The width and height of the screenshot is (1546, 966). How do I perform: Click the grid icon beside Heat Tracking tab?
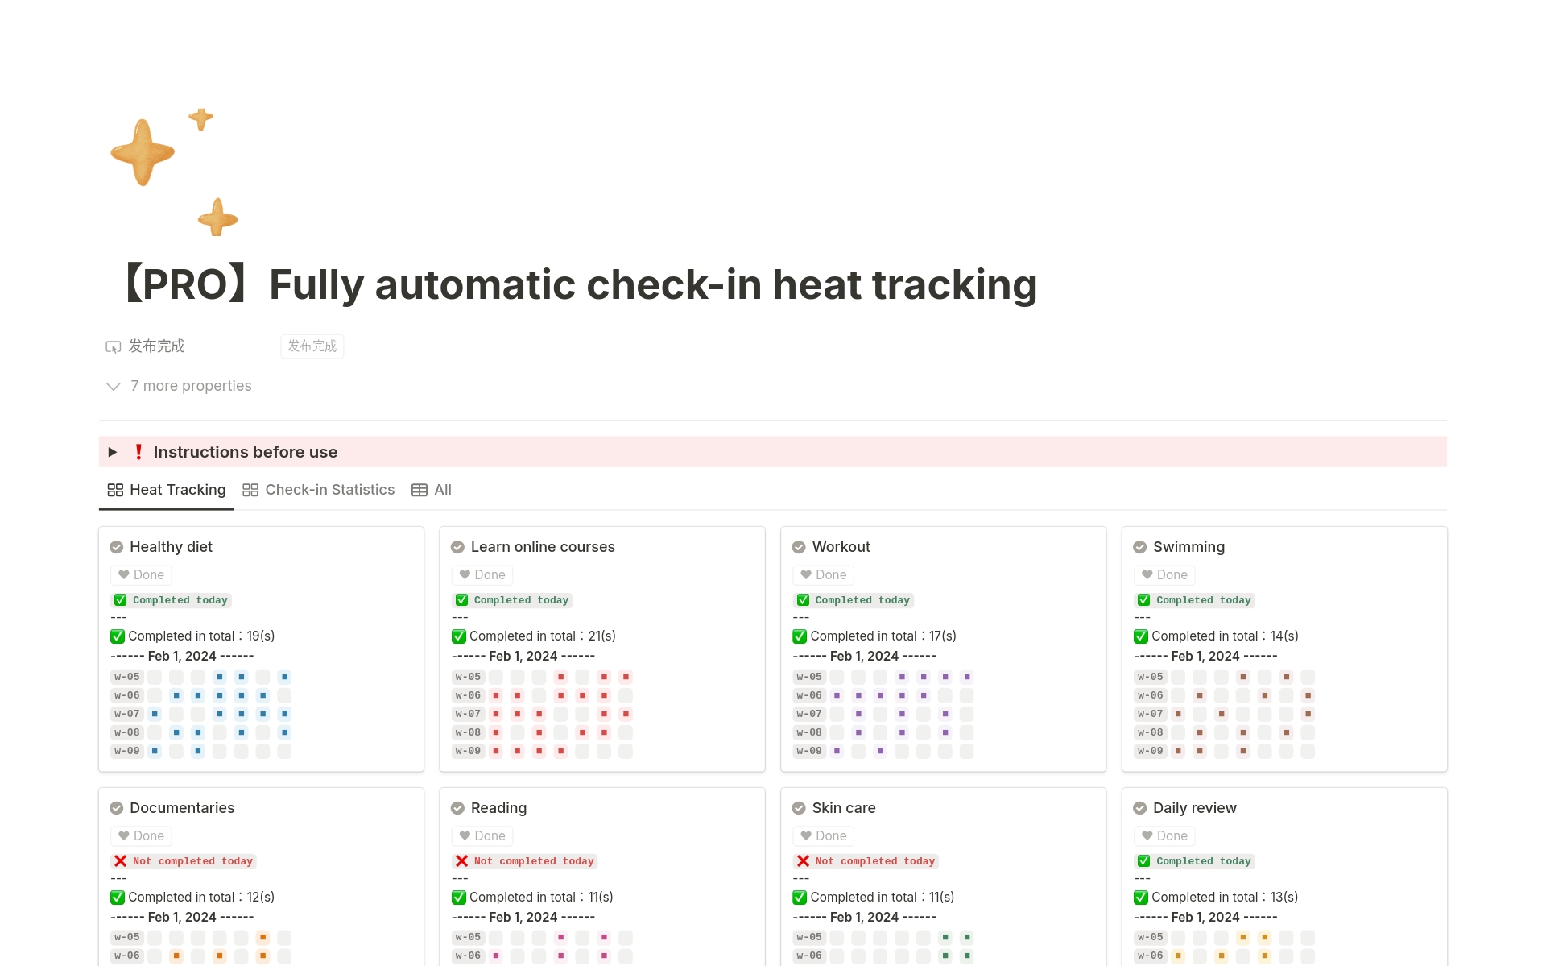(115, 490)
